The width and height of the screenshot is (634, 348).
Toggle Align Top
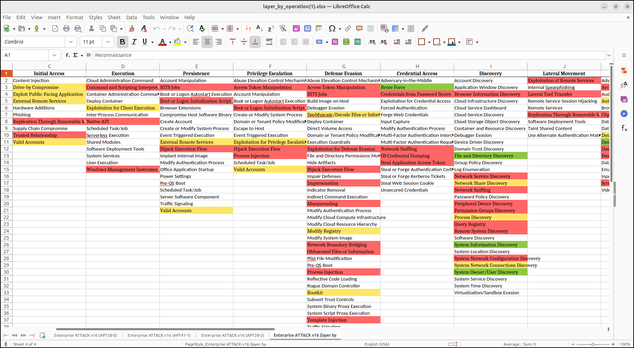click(233, 42)
